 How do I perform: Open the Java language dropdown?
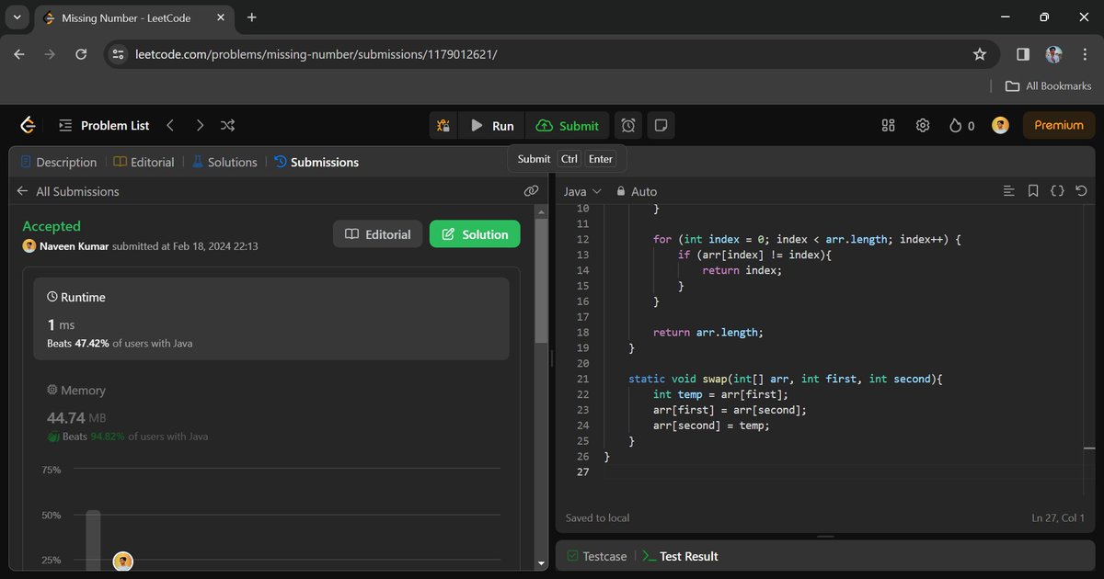pyautogui.click(x=582, y=191)
